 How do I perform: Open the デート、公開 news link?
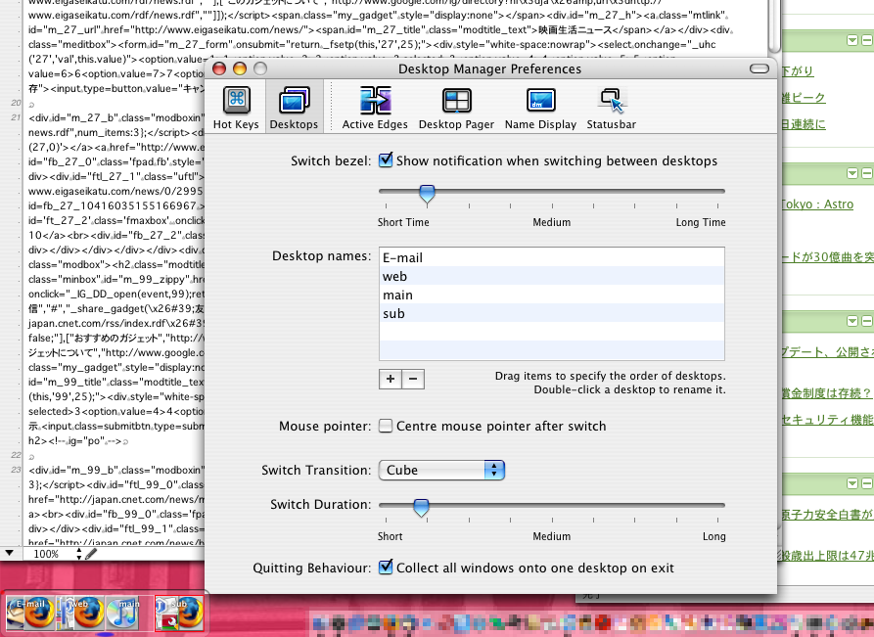[827, 352]
